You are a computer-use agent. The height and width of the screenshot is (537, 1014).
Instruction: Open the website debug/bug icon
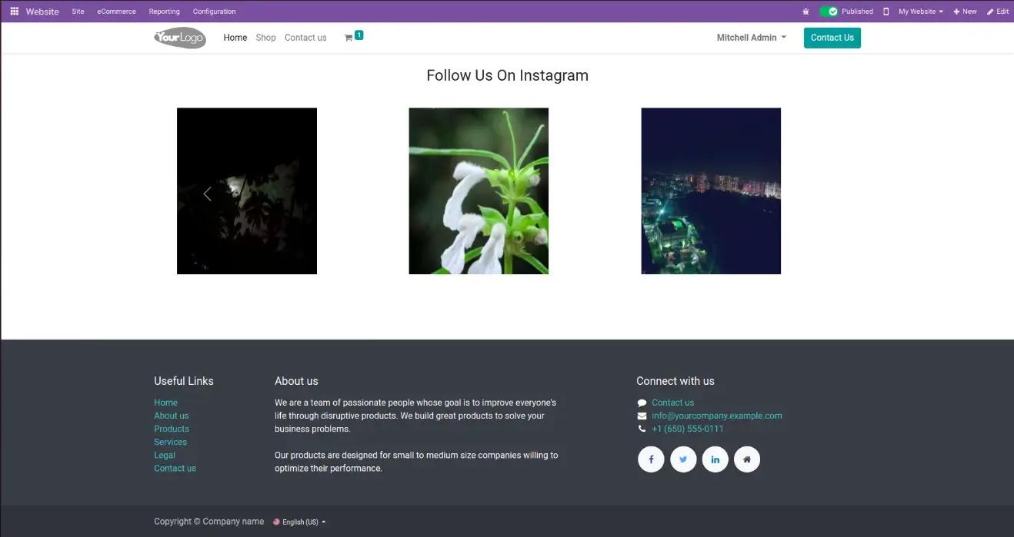click(805, 11)
